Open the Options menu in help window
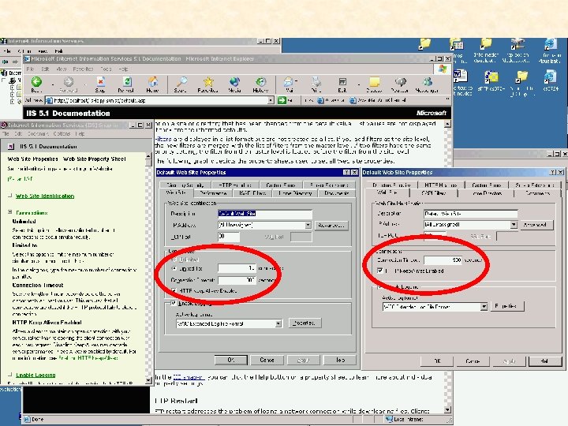This screenshot has height=426, width=568. click(62, 133)
